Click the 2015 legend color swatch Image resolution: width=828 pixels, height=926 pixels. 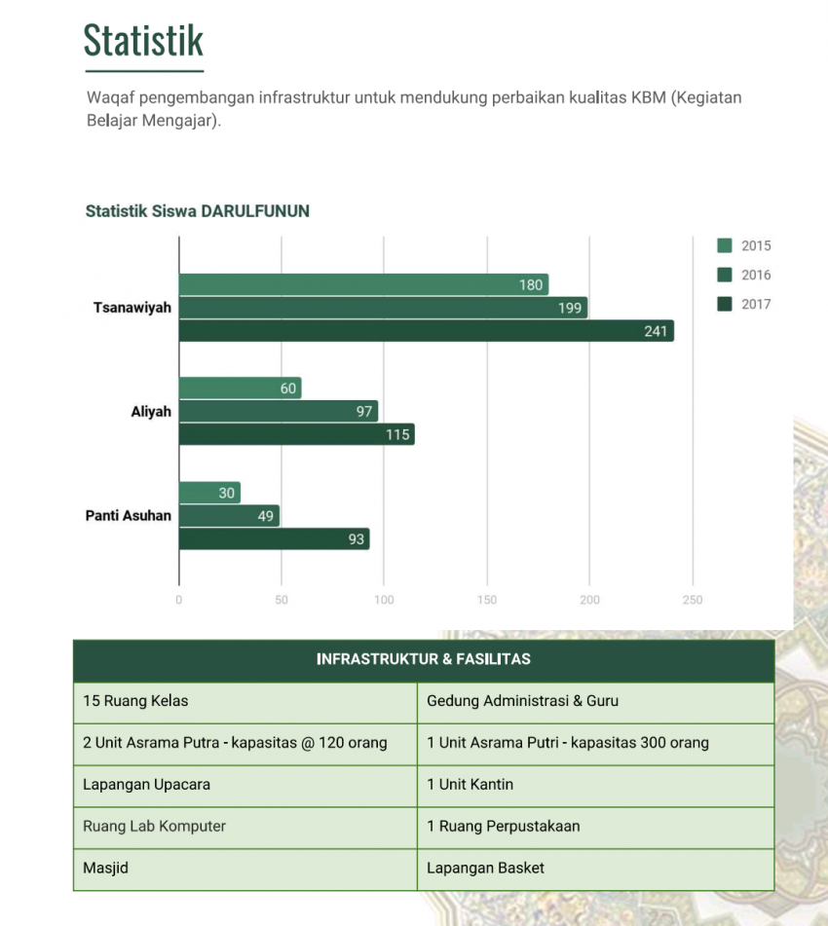pyautogui.click(x=724, y=245)
